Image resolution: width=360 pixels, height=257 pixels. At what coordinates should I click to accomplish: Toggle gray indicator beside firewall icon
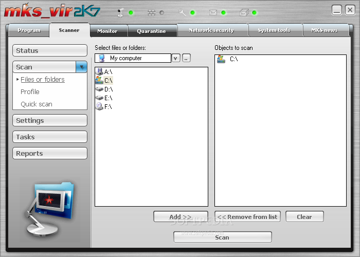click(x=162, y=13)
